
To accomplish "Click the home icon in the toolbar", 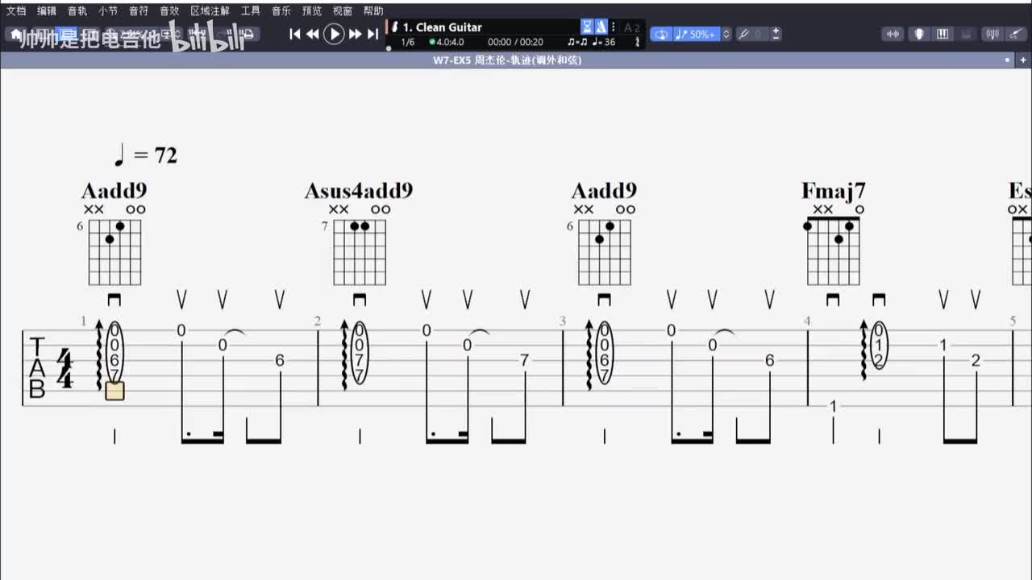I will (15, 34).
